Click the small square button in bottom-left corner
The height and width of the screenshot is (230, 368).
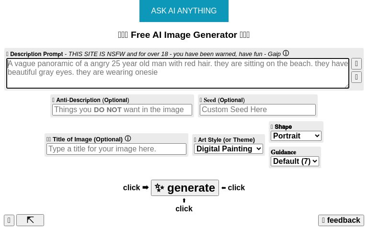(x=9, y=220)
